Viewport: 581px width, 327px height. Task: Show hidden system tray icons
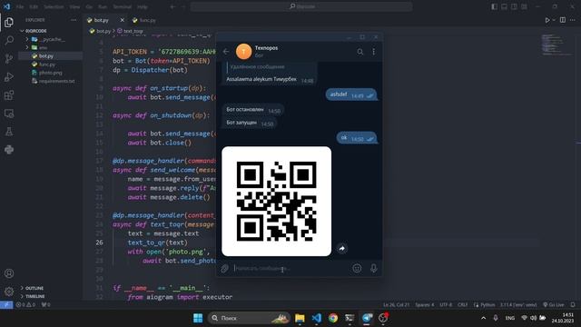[x=483, y=318]
